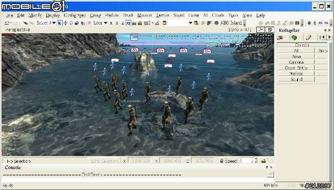Open the named selection dropdown arrow
The image size is (334, 190).
[190, 23]
